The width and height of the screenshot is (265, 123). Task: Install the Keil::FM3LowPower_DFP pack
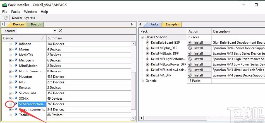(199, 64)
